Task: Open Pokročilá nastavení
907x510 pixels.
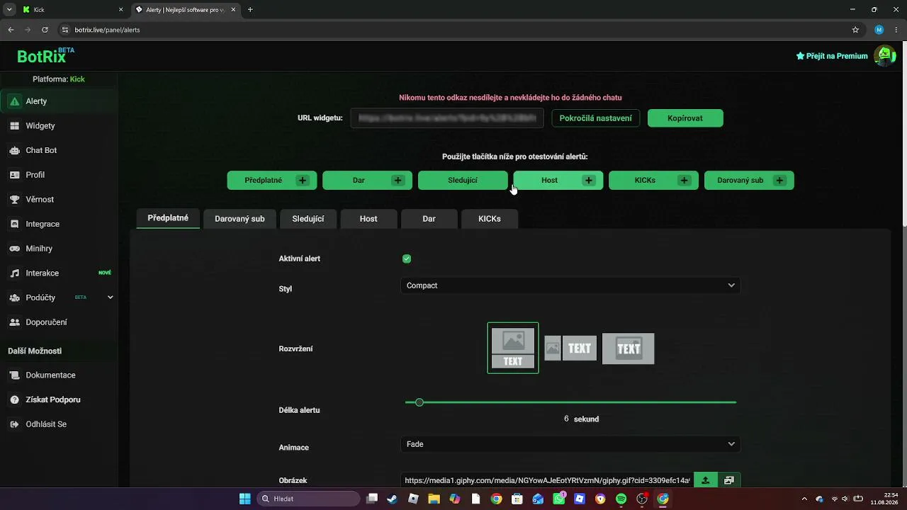Action: pyautogui.click(x=596, y=118)
